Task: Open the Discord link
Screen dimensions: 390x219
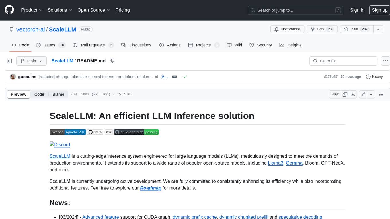Action: coord(60,144)
